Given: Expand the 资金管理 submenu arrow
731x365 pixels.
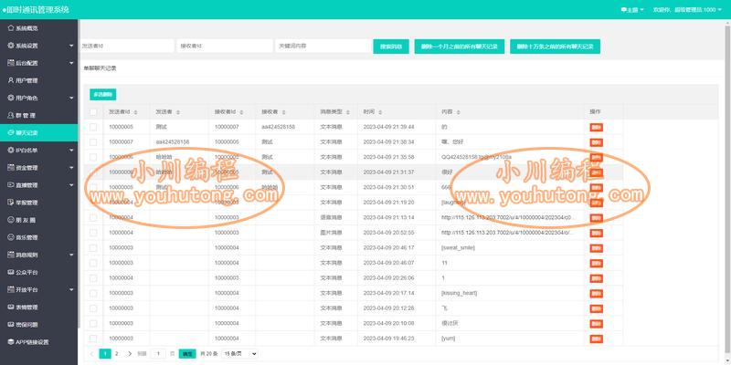Looking at the screenshot, I should click(x=71, y=168).
